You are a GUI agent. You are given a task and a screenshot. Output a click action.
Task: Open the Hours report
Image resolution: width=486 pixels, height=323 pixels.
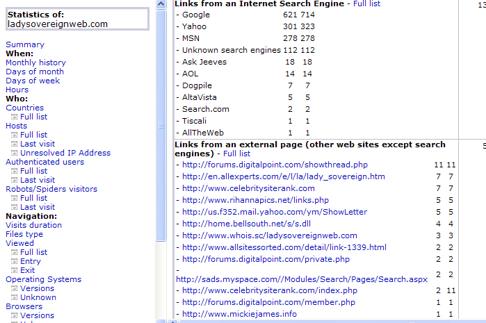coord(17,90)
